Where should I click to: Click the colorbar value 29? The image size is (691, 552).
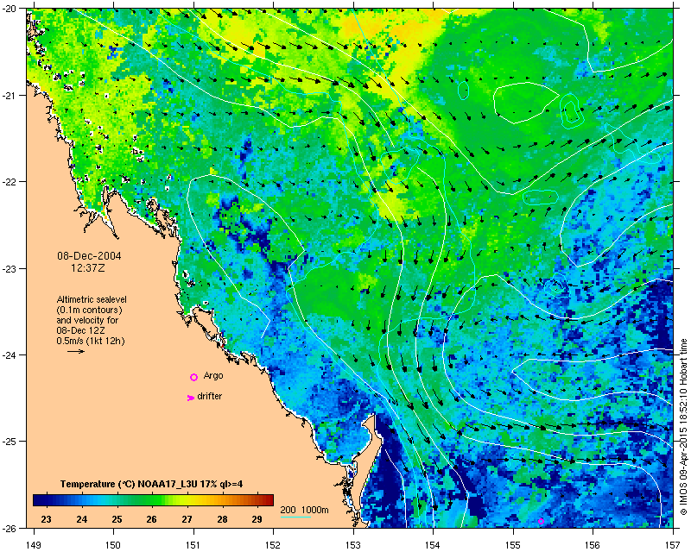click(257, 519)
